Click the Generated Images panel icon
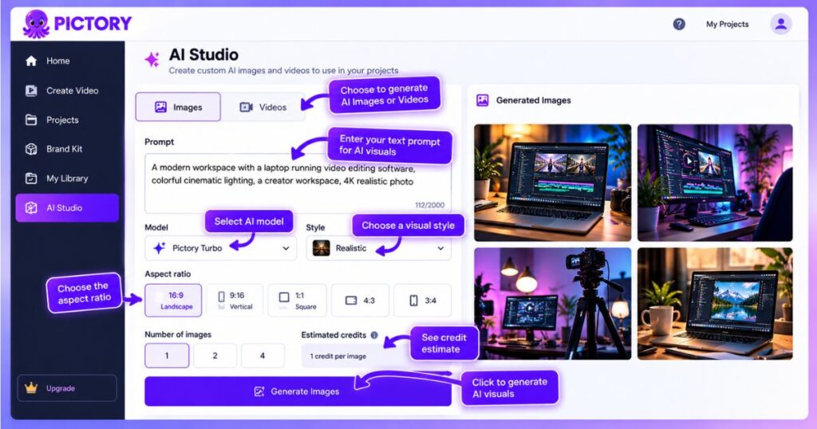 tap(483, 100)
